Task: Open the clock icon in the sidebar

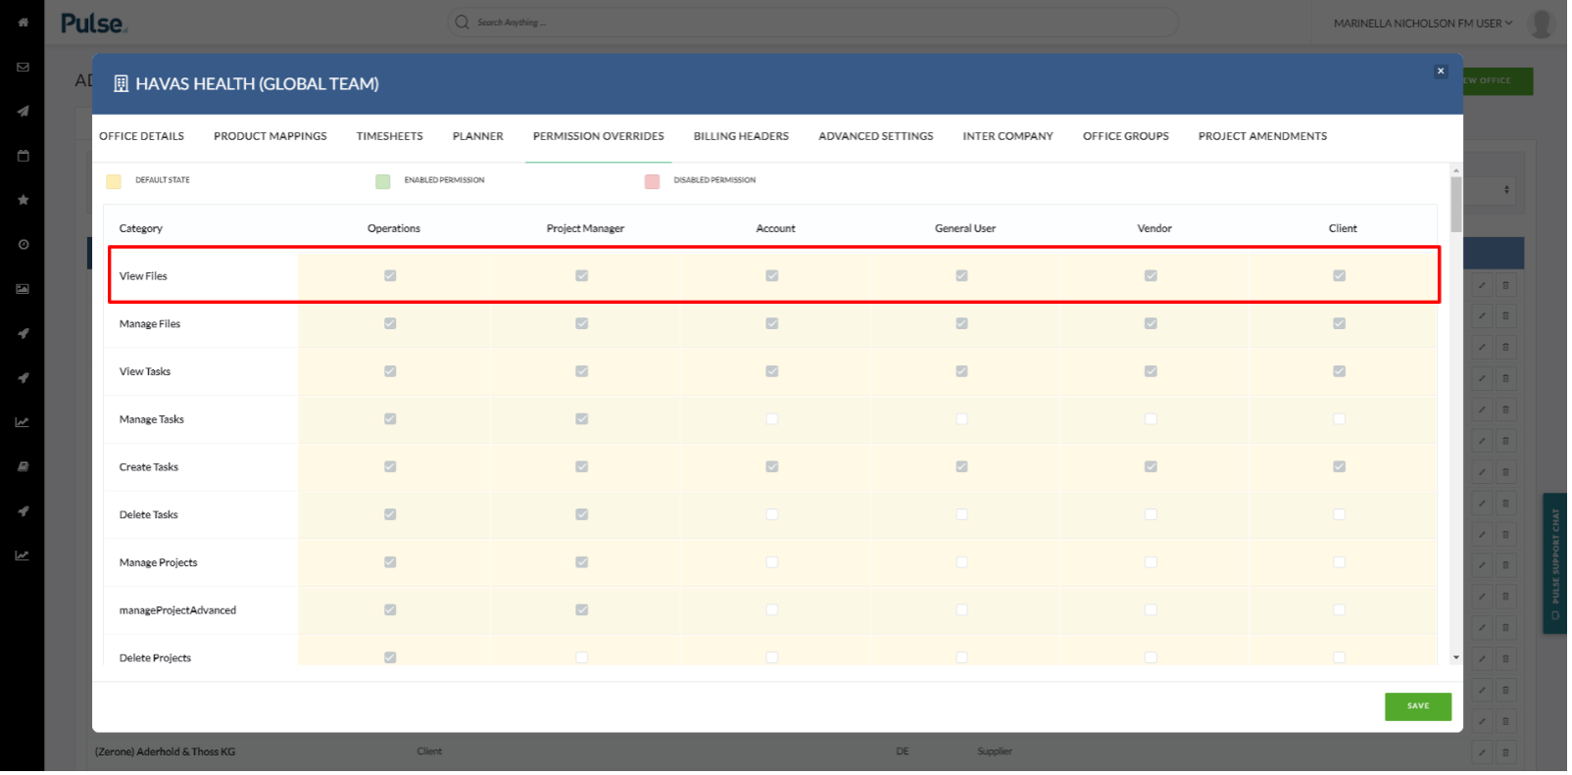Action: 23,245
